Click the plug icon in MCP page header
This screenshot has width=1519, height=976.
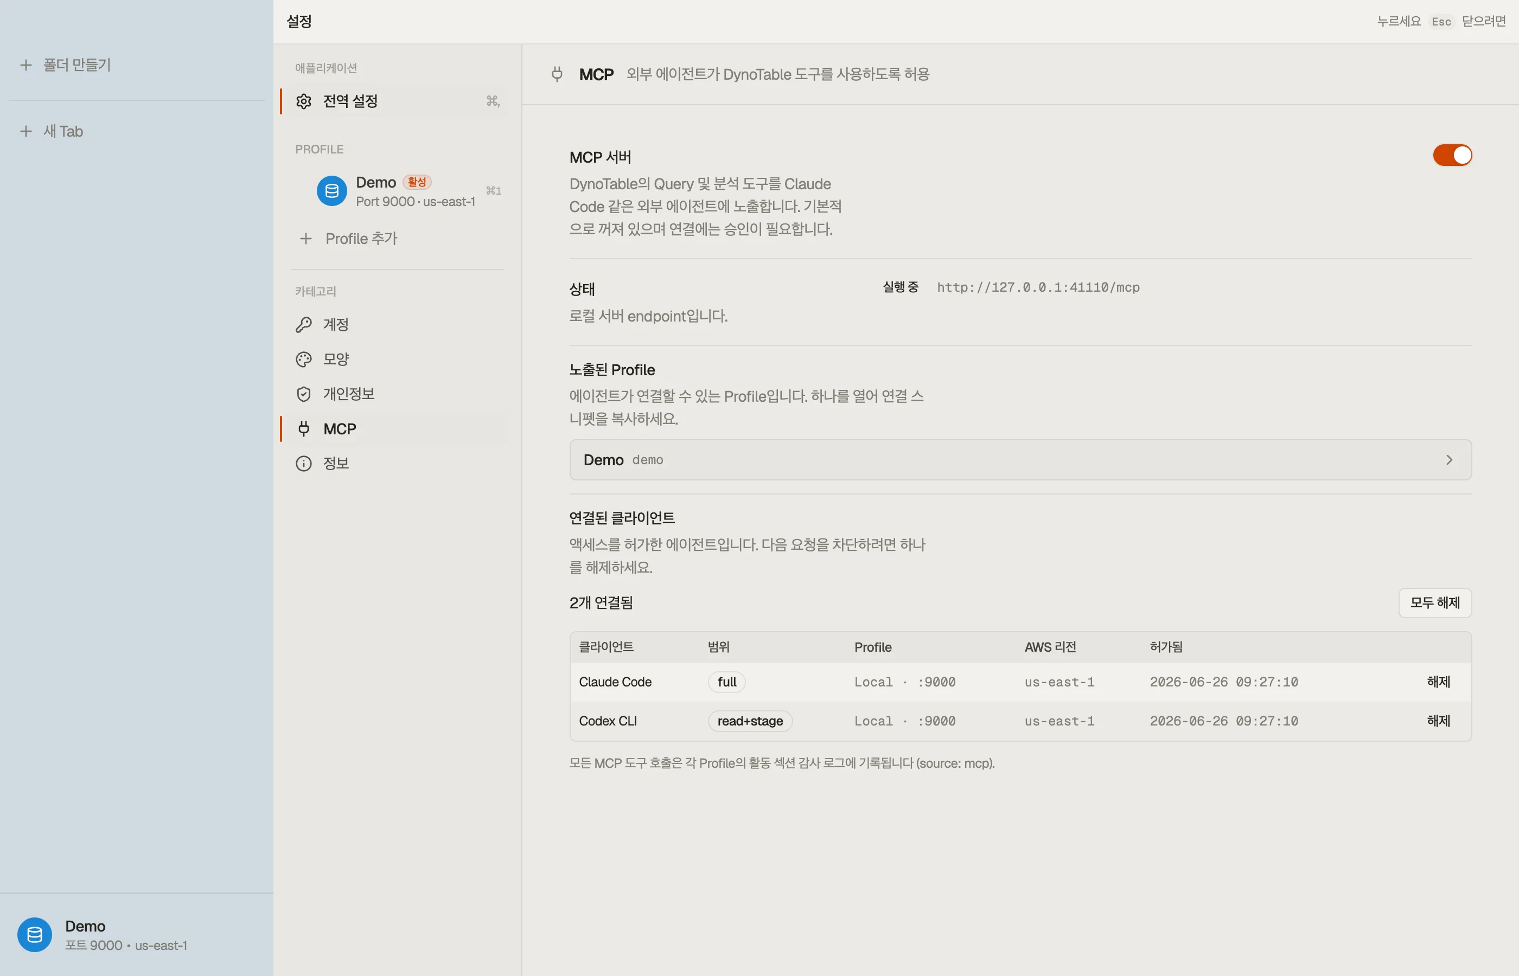click(x=557, y=74)
